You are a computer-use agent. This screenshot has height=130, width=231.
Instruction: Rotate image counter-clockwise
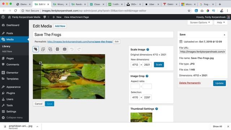tap(43, 49)
